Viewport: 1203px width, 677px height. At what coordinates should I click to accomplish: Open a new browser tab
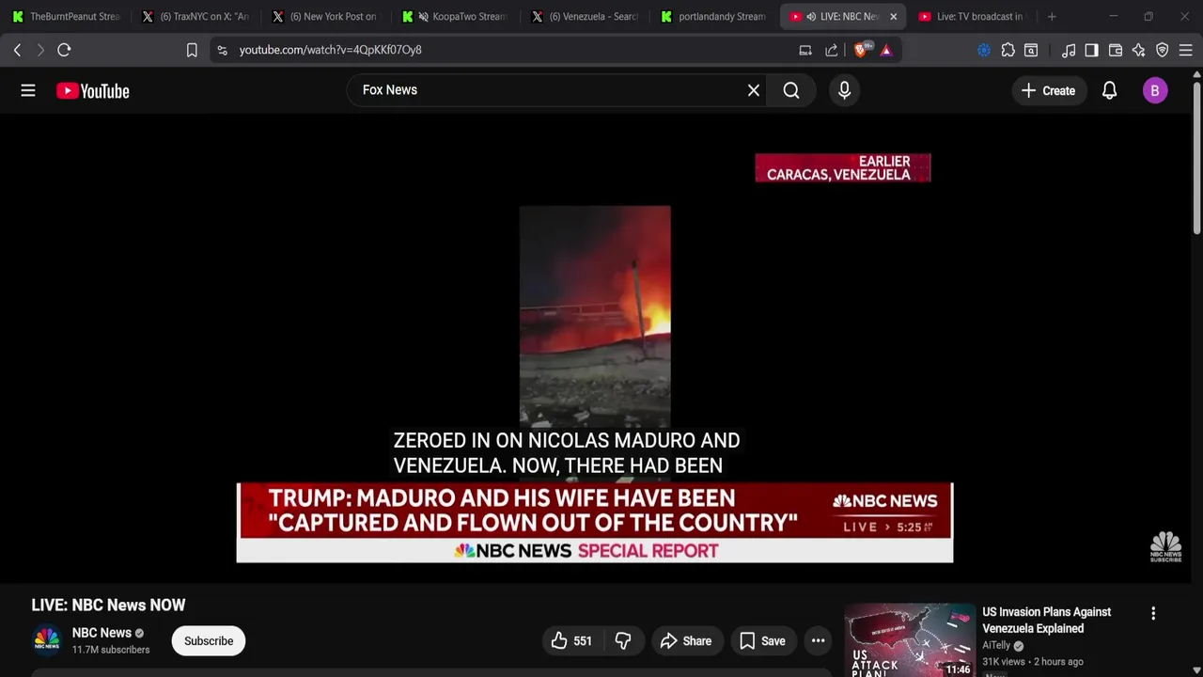(x=1052, y=16)
